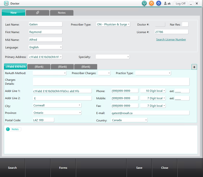Click the blue power icon

(159, 3)
